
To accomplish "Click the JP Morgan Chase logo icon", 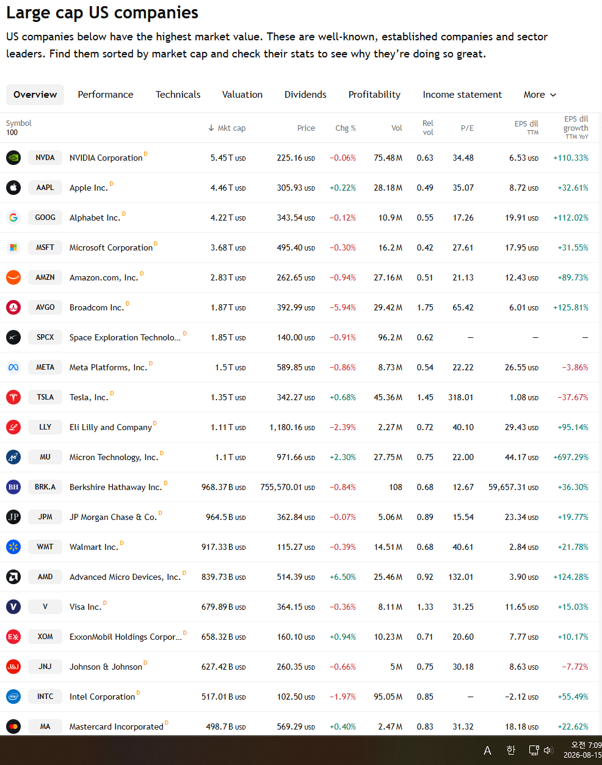I will click(13, 517).
